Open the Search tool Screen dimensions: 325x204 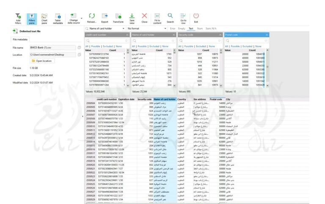[170, 17]
